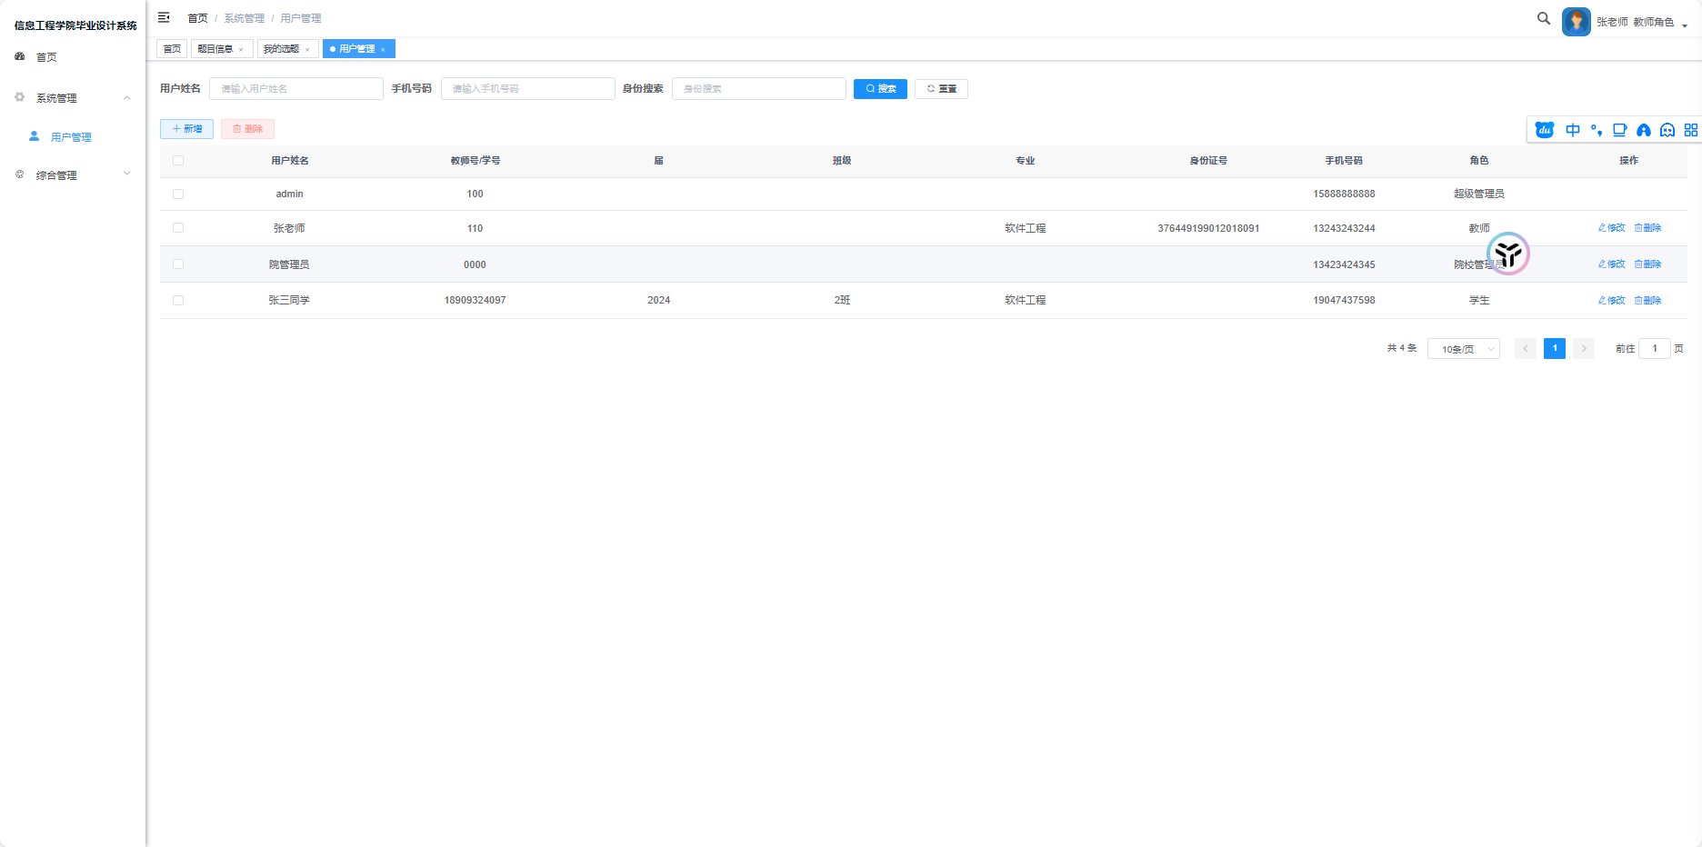Click phone number 15888888888

[1344, 194]
